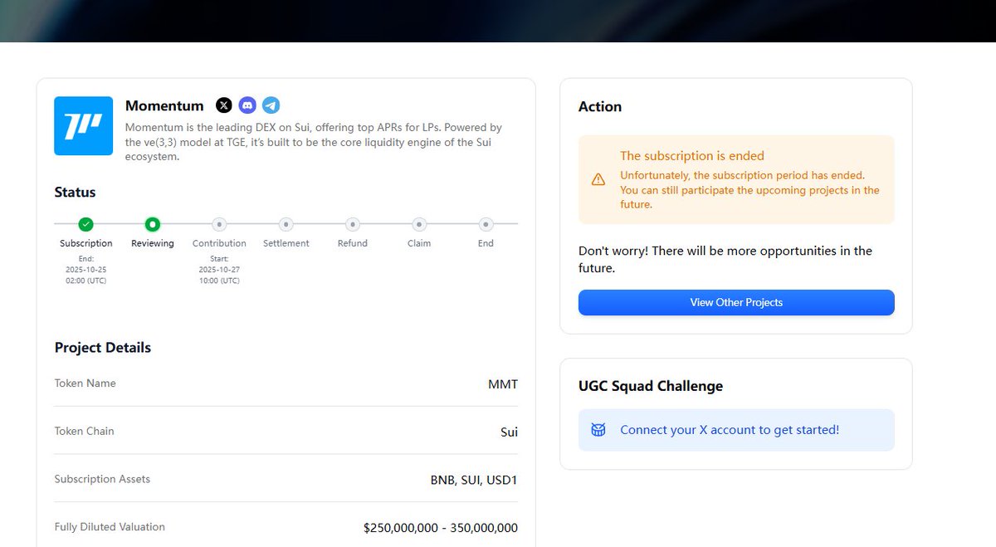Image resolution: width=996 pixels, height=547 pixels.
Task: Click the MMT token name value
Action: 502,384
